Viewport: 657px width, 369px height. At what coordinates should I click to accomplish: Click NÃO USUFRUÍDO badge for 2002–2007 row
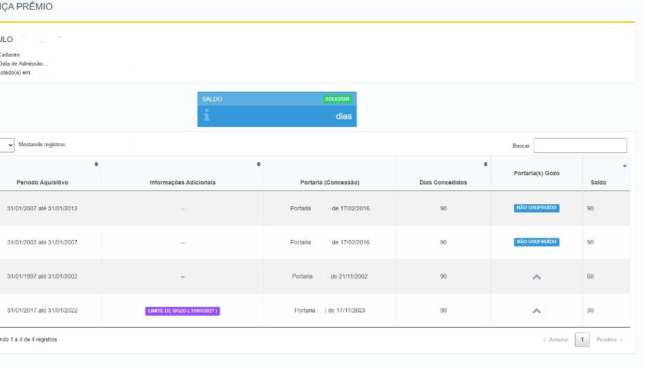[x=537, y=242]
